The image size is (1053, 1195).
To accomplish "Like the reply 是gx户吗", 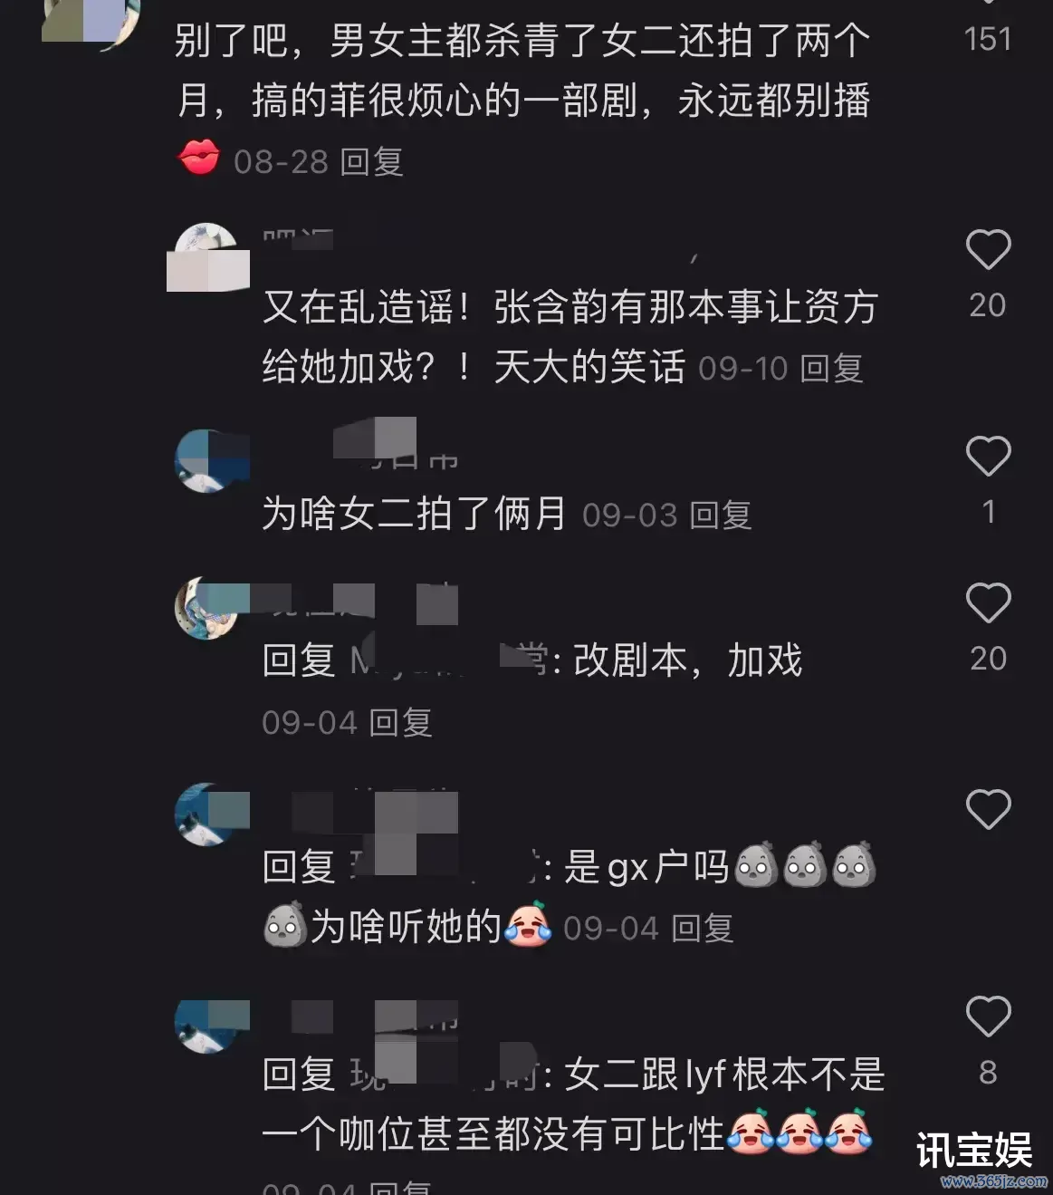I will click(988, 810).
